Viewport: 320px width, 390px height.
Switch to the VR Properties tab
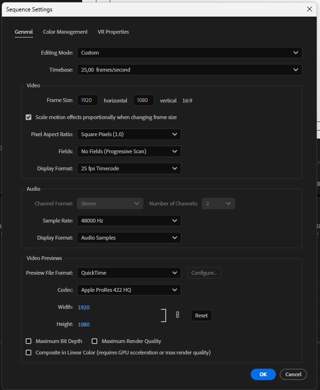pos(113,32)
